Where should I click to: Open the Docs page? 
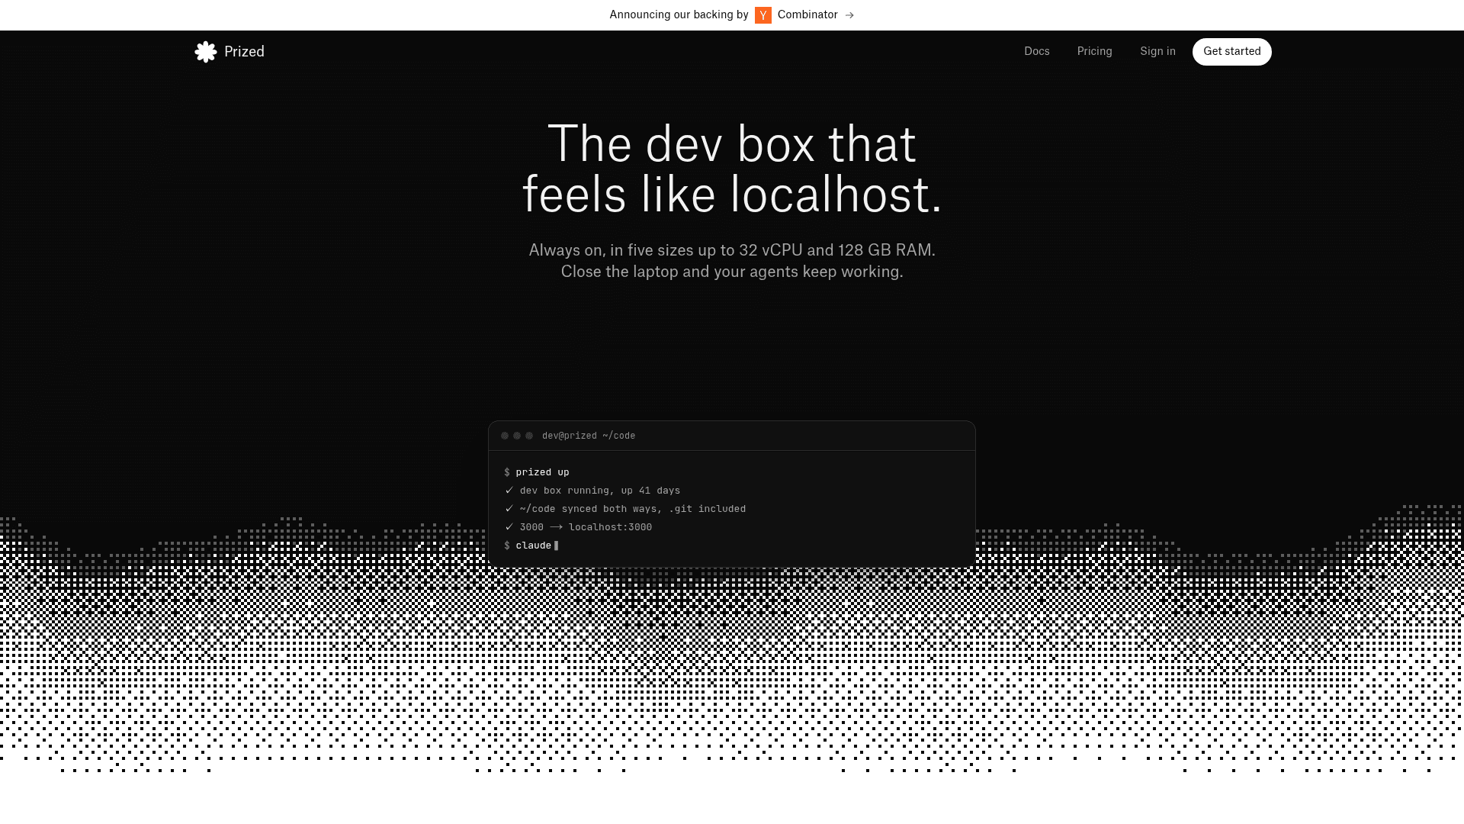click(1037, 51)
